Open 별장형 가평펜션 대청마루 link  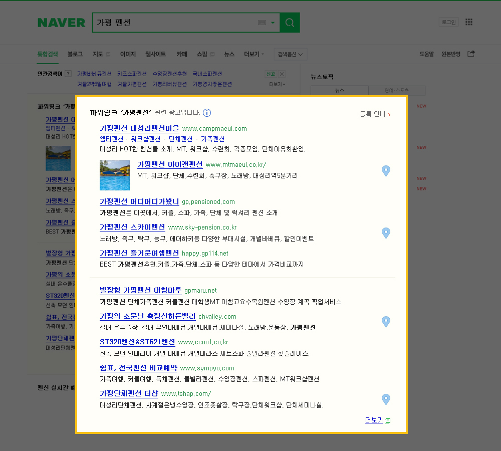click(140, 290)
